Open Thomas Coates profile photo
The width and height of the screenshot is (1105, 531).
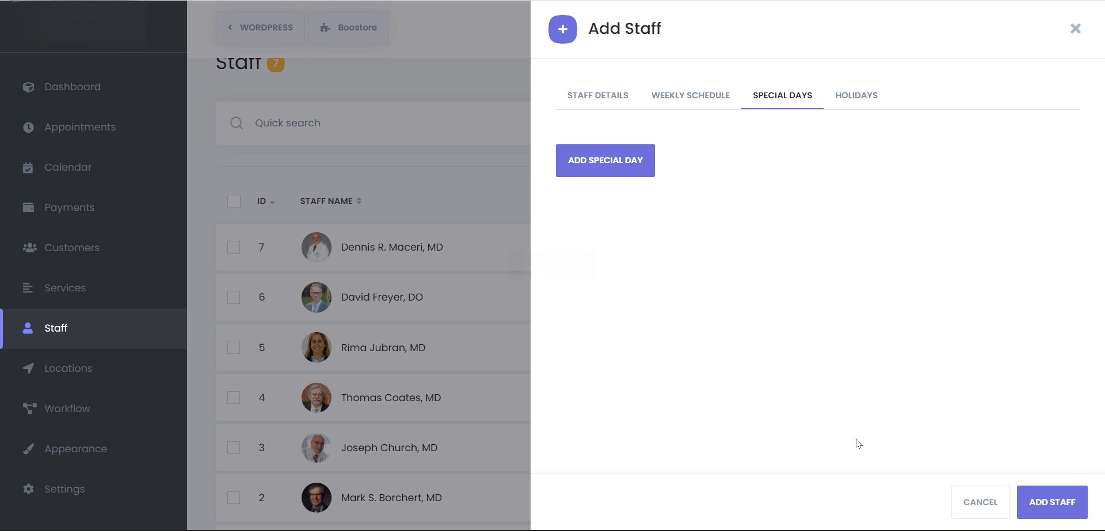tap(317, 398)
